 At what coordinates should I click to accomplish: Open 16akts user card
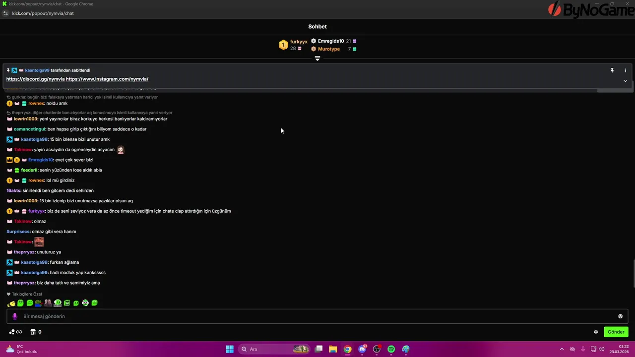click(x=13, y=190)
